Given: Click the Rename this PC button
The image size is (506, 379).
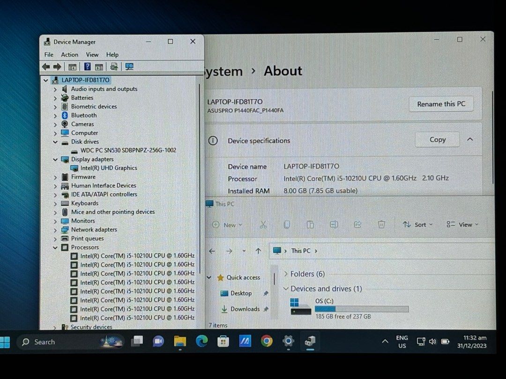Looking at the screenshot, I should (x=441, y=104).
